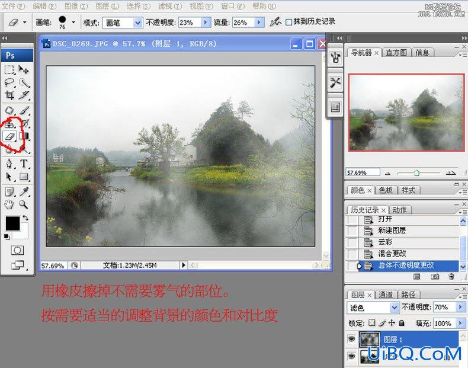Reset default foreground and background colors
Image resolution: width=468 pixels, height=368 pixels.
click(7, 237)
